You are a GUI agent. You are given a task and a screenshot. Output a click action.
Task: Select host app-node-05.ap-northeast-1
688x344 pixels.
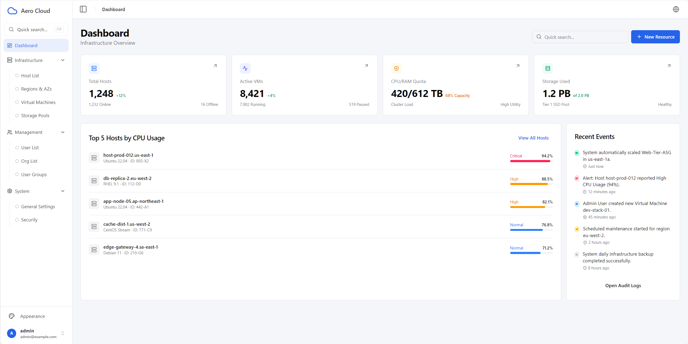point(133,201)
